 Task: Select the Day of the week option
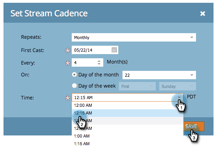[74, 86]
